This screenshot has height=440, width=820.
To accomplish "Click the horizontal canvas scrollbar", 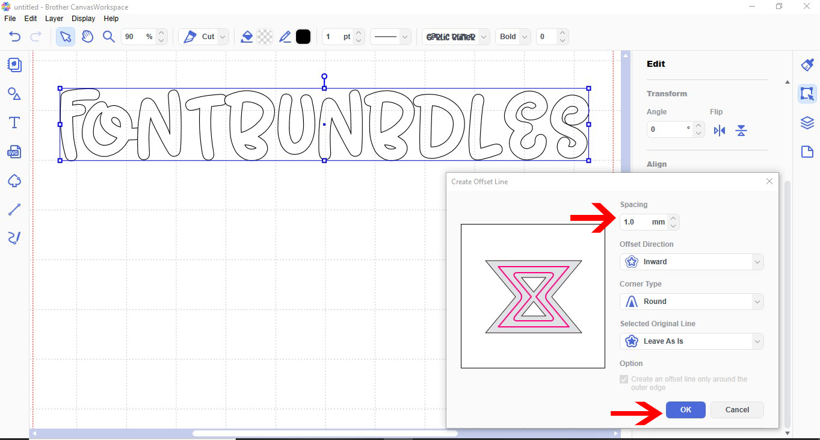I will [x=325, y=433].
